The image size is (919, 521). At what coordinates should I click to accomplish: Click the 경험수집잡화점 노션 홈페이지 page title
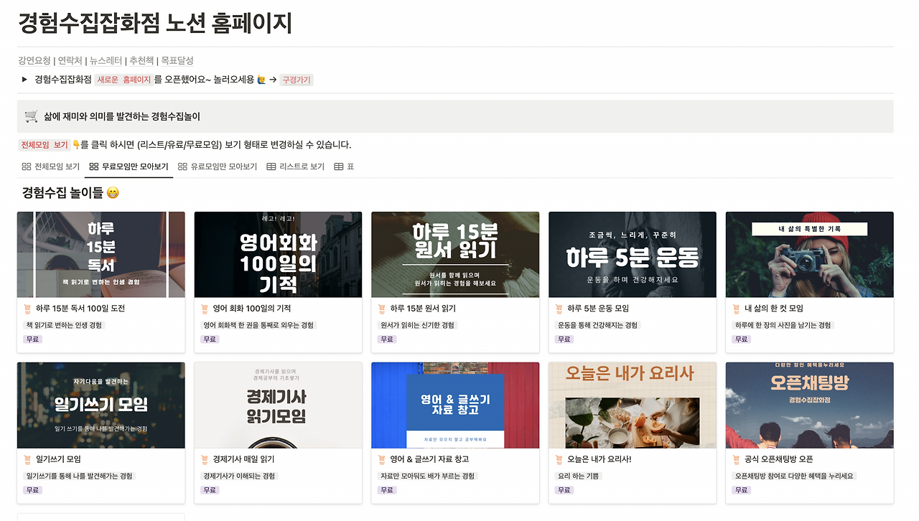(x=155, y=23)
